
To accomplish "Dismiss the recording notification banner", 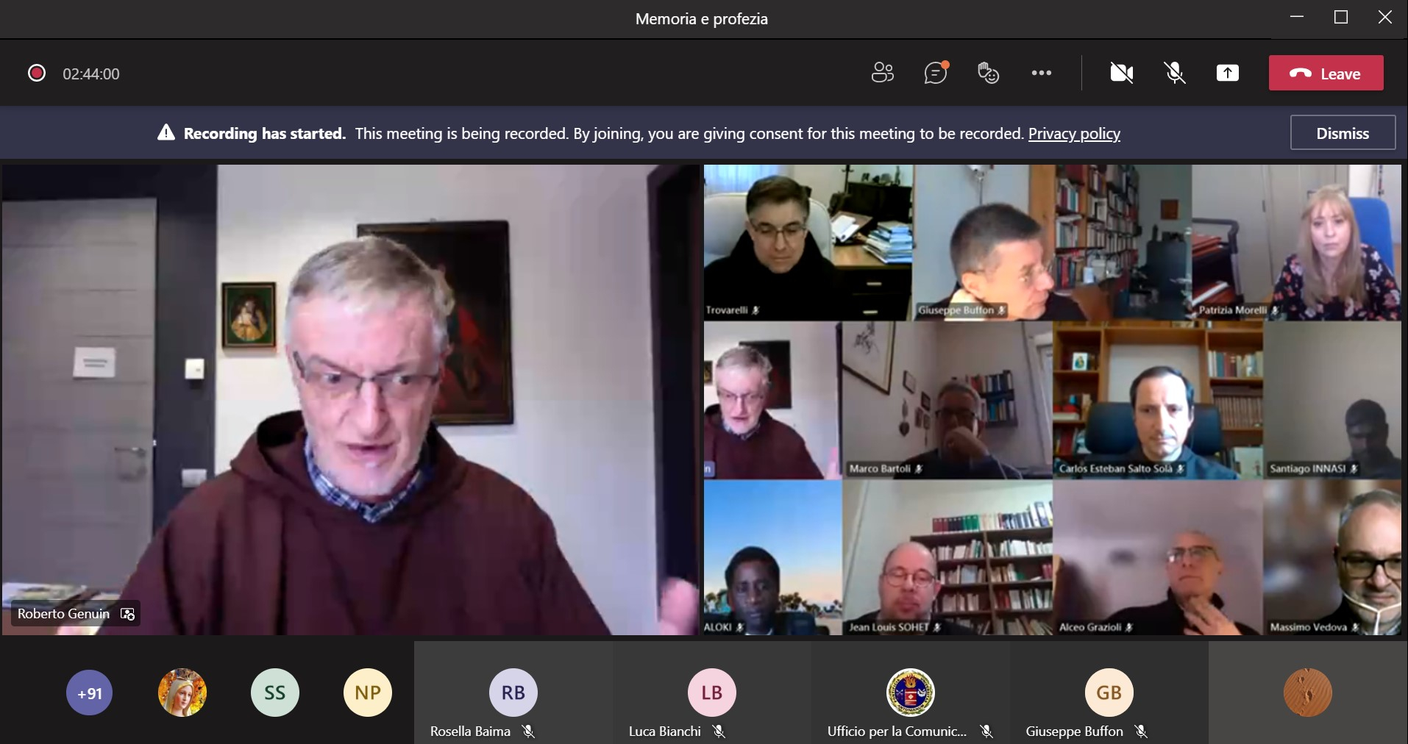I will (x=1343, y=133).
